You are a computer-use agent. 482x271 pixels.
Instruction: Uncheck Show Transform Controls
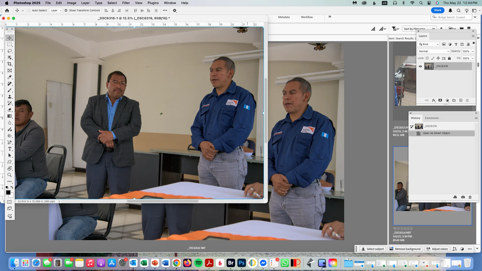66,11
